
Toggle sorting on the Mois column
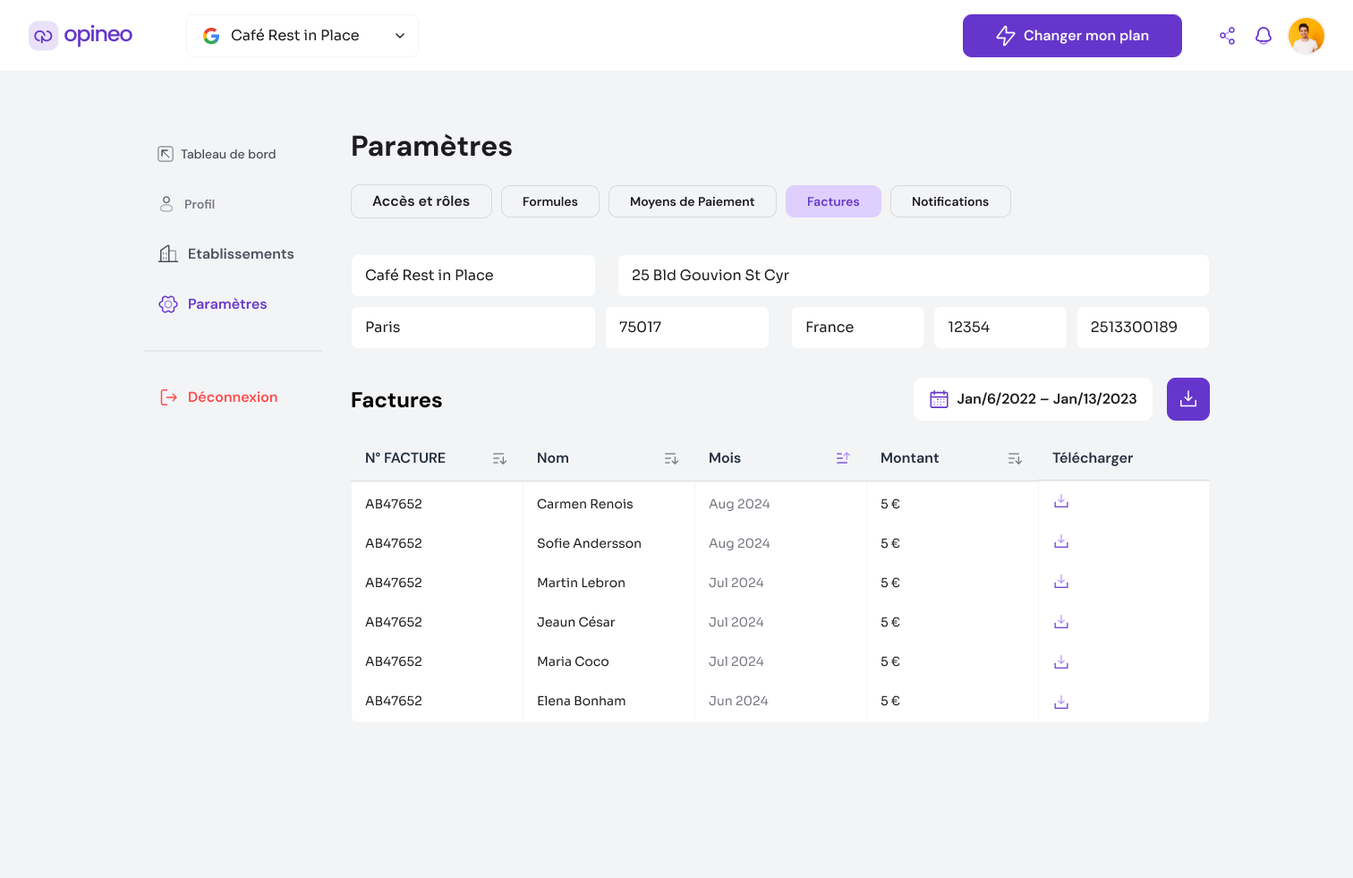point(843,457)
